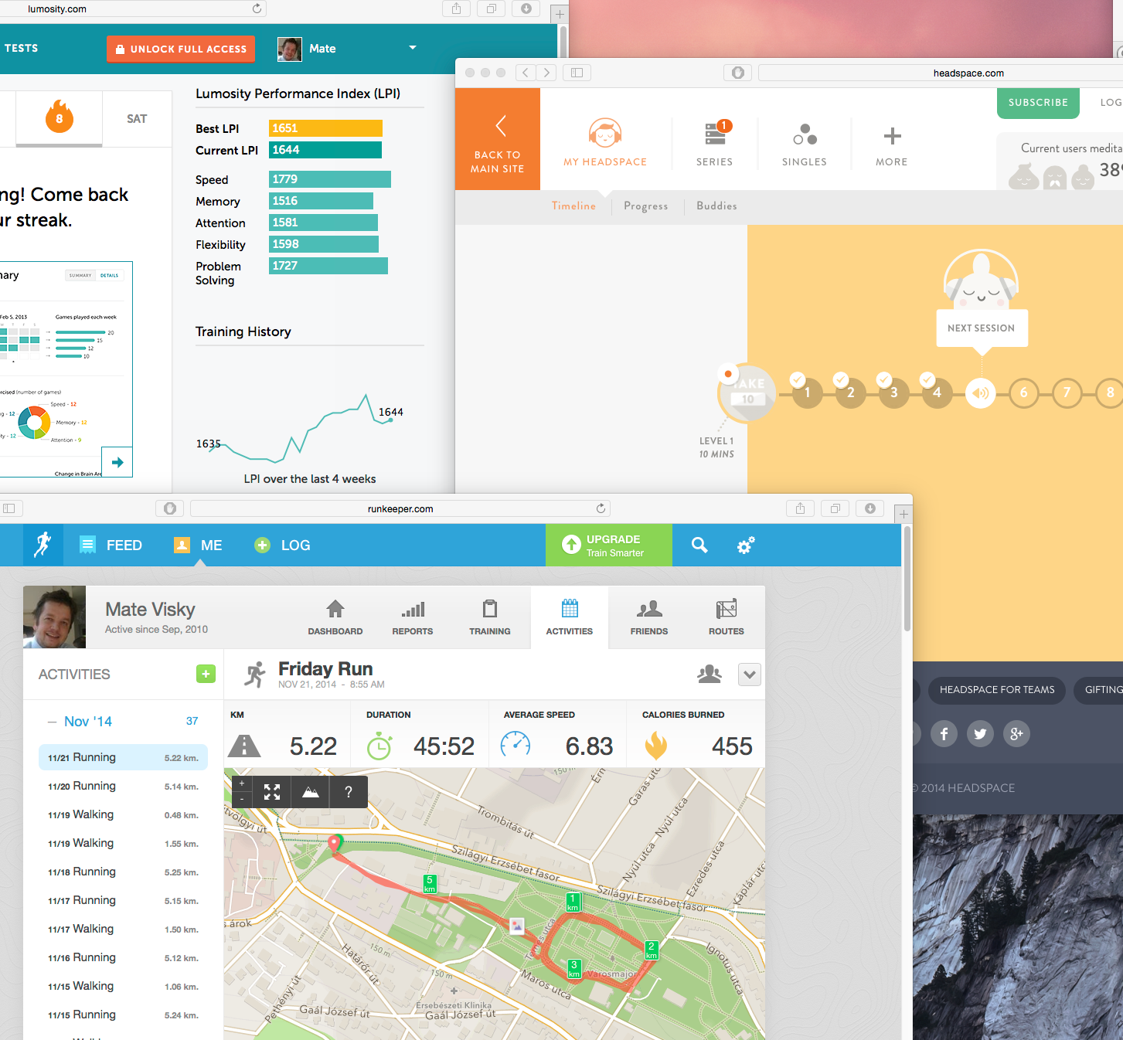Open RunKeeper Log link
The height and width of the screenshot is (1040, 1123).
283,545
